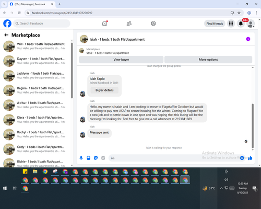Open the Cody apartment conversation
The width and height of the screenshot is (261, 209).
pos(35,149)
